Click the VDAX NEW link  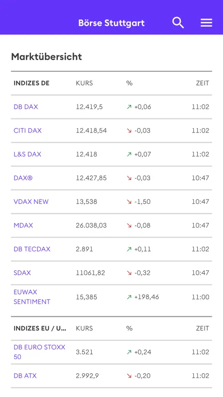[x=31, y=202]
